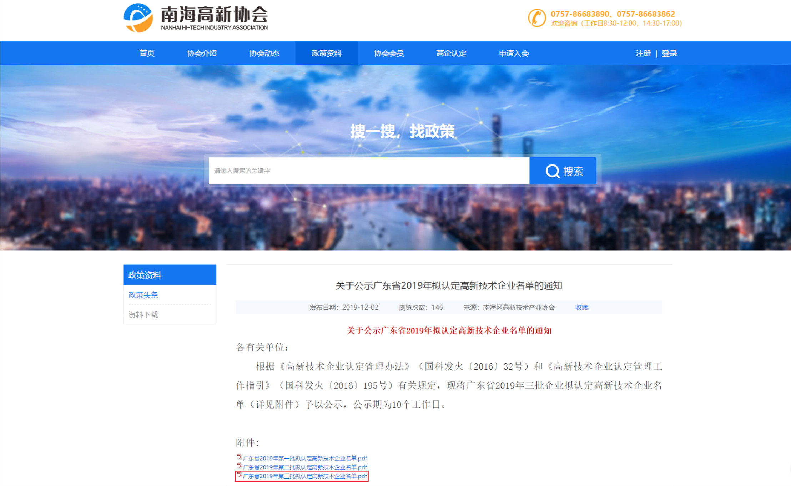Open the 协会介绍 navigation item
This screenshot has width=791, height=486.
click(x=202, y=53)
